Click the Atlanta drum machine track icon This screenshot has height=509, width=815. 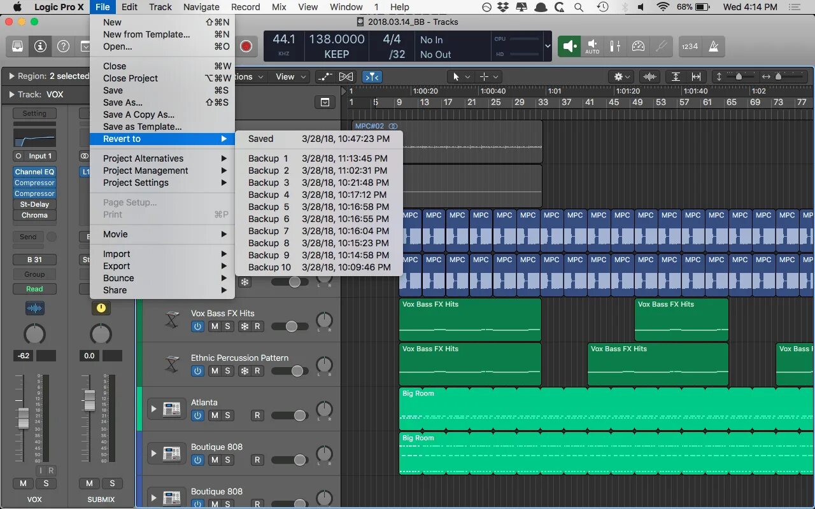[172, 409]
